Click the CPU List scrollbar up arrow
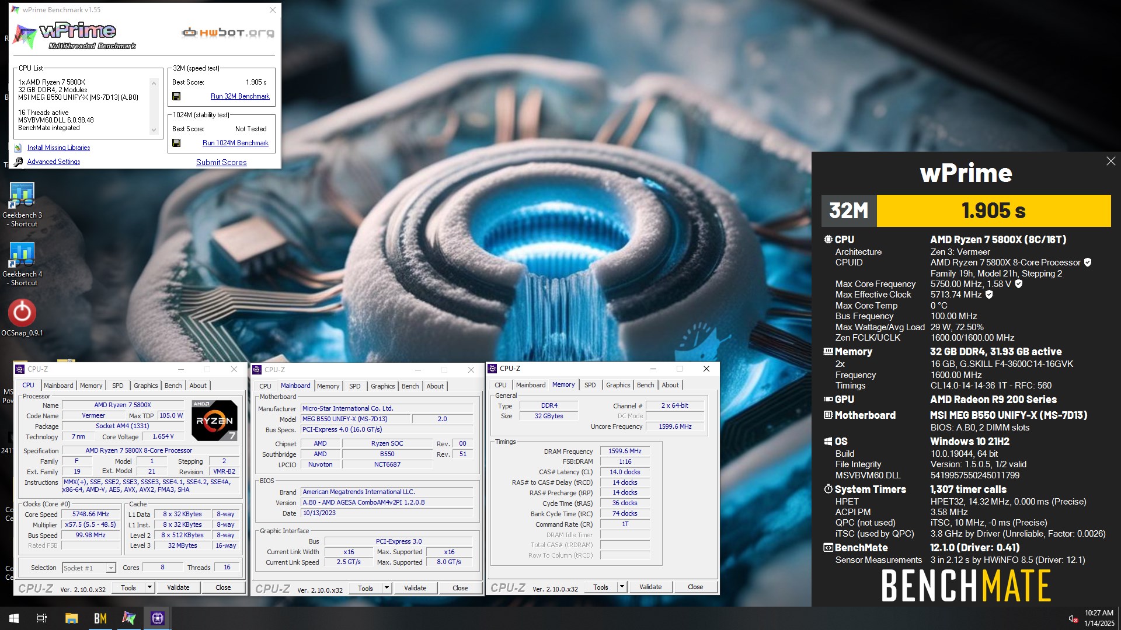The height and width of the screenshot is (630, 1121). click(154, 84)
